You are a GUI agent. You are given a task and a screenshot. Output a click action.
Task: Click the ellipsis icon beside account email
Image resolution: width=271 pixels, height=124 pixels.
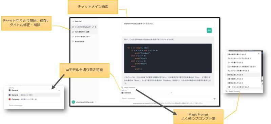click(96, 102)
